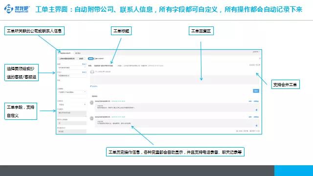Click the pagination controls at bottom right

coord(248,131)
